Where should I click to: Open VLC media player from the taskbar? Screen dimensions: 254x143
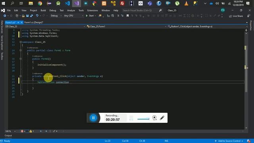point(186,3)
